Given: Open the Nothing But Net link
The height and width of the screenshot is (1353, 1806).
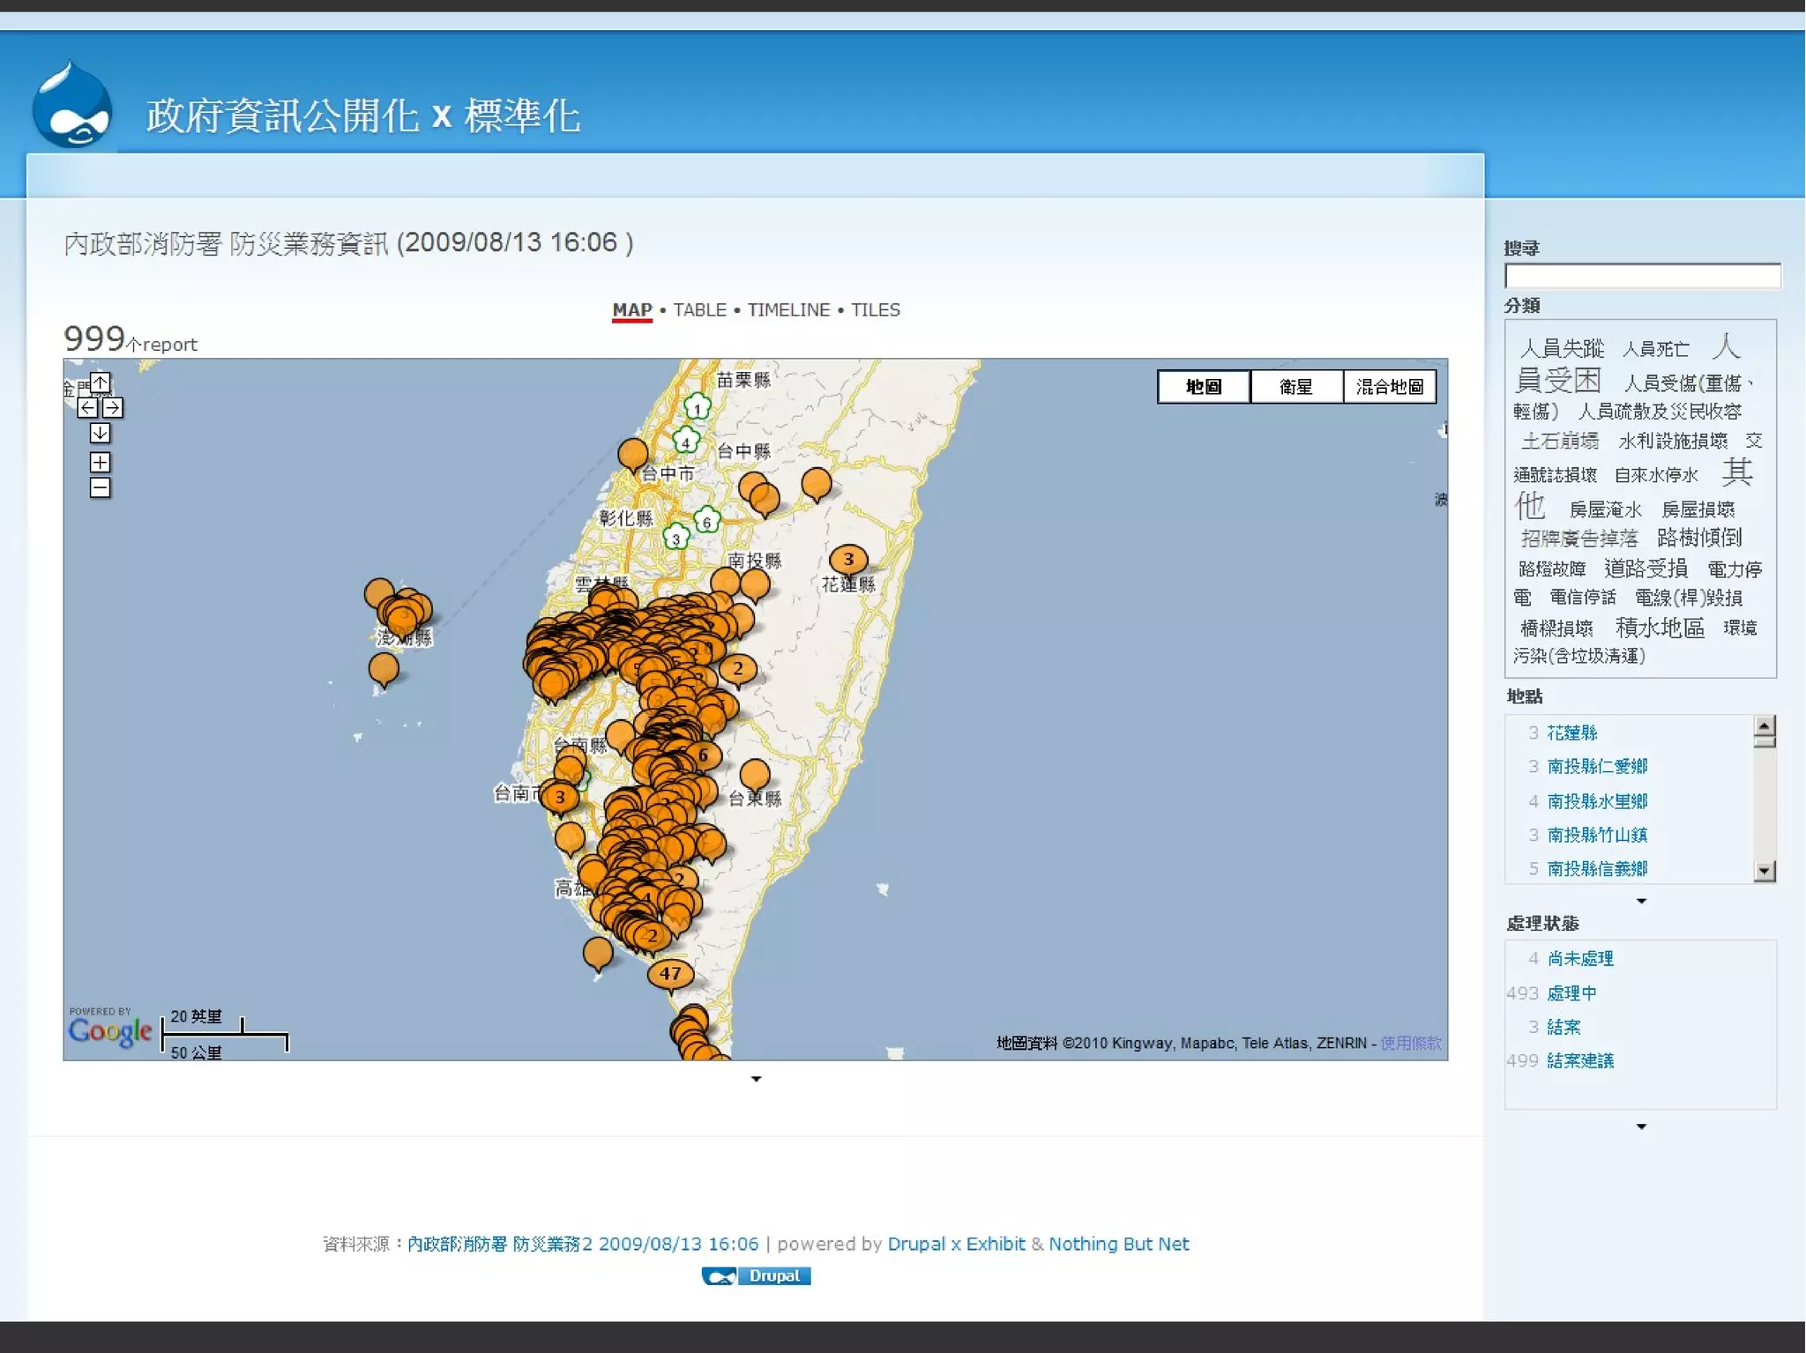Looking at the screenshot, I should pyautogui.click(x=1118, y=1244).
